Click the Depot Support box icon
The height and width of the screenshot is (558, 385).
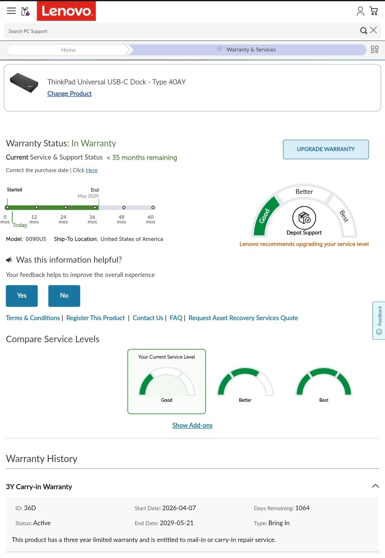(x=304, y=218)
